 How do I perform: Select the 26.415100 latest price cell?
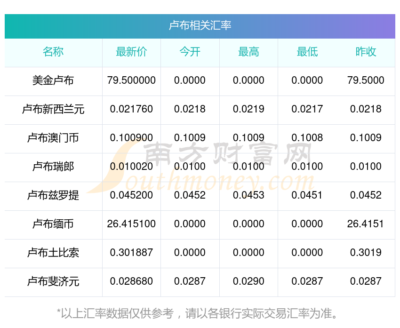(x=131, y=224)
